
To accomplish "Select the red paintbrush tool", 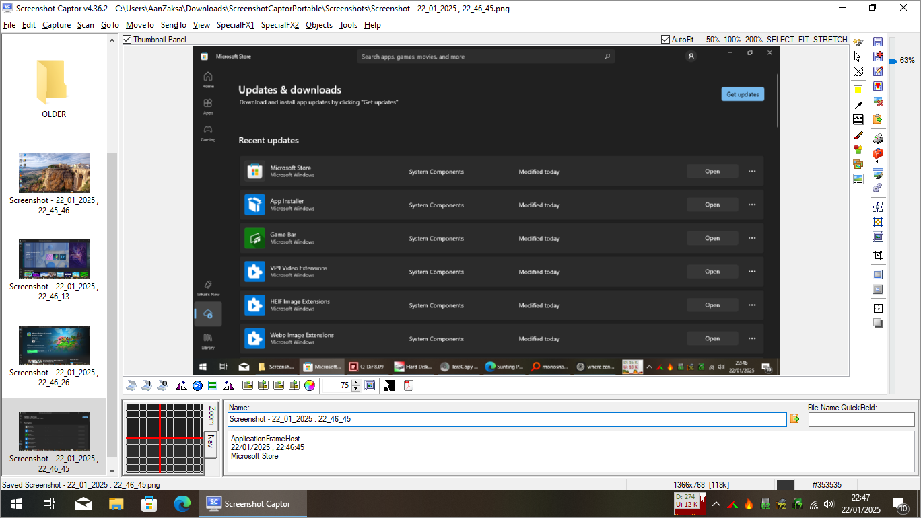I will (x=858, y=135).
